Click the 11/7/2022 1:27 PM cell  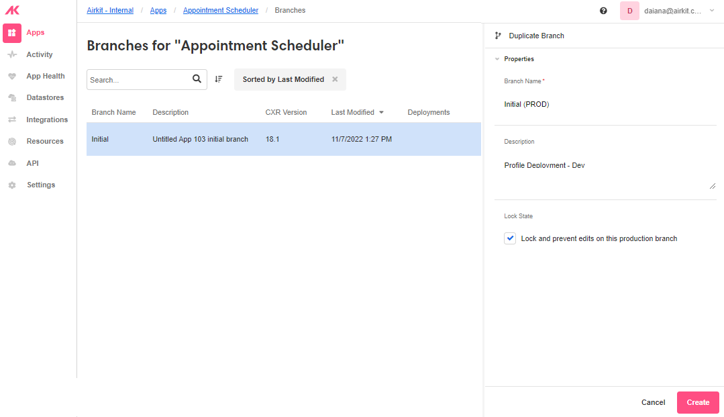click(362, 139)
